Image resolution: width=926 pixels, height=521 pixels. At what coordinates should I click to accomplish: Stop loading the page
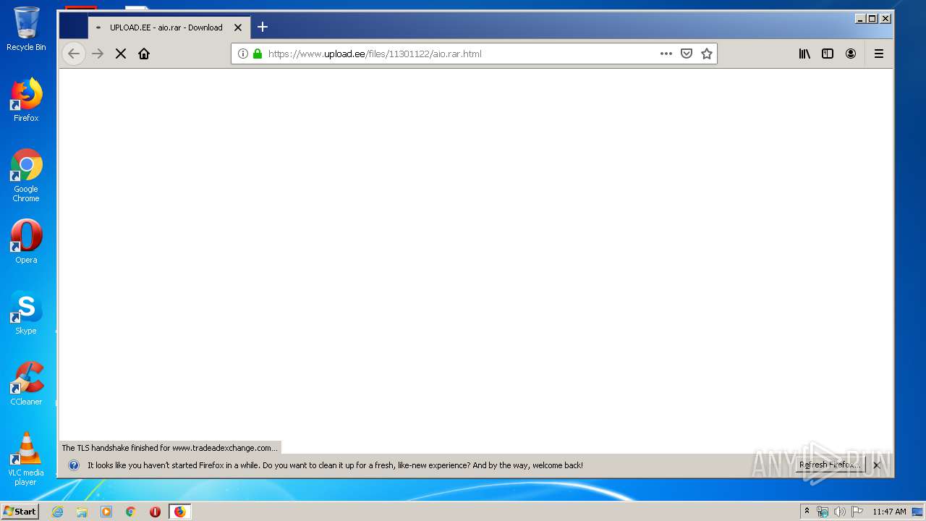[x=121, y=54]
